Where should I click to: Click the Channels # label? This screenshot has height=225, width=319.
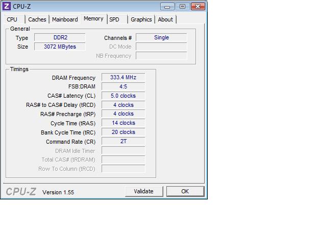(118, 38)
